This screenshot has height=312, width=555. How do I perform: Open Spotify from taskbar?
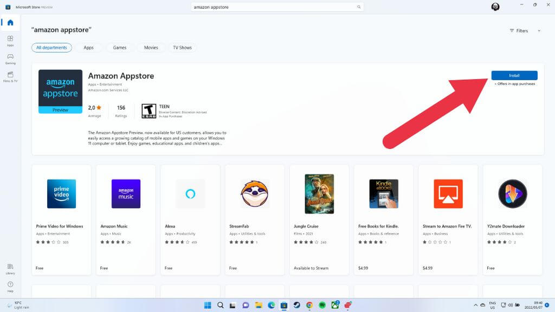click(322, 305)
